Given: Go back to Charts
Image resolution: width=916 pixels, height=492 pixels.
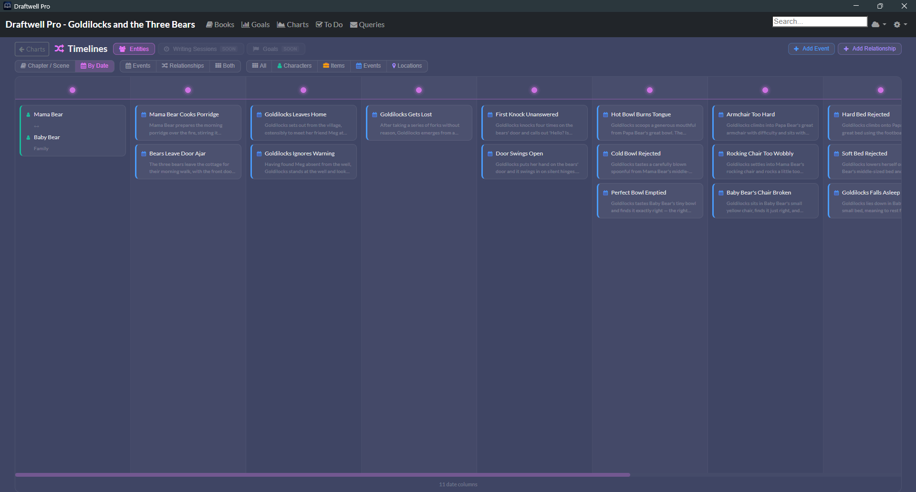Looking at the screenshot, I should click(x=32, y=49).
